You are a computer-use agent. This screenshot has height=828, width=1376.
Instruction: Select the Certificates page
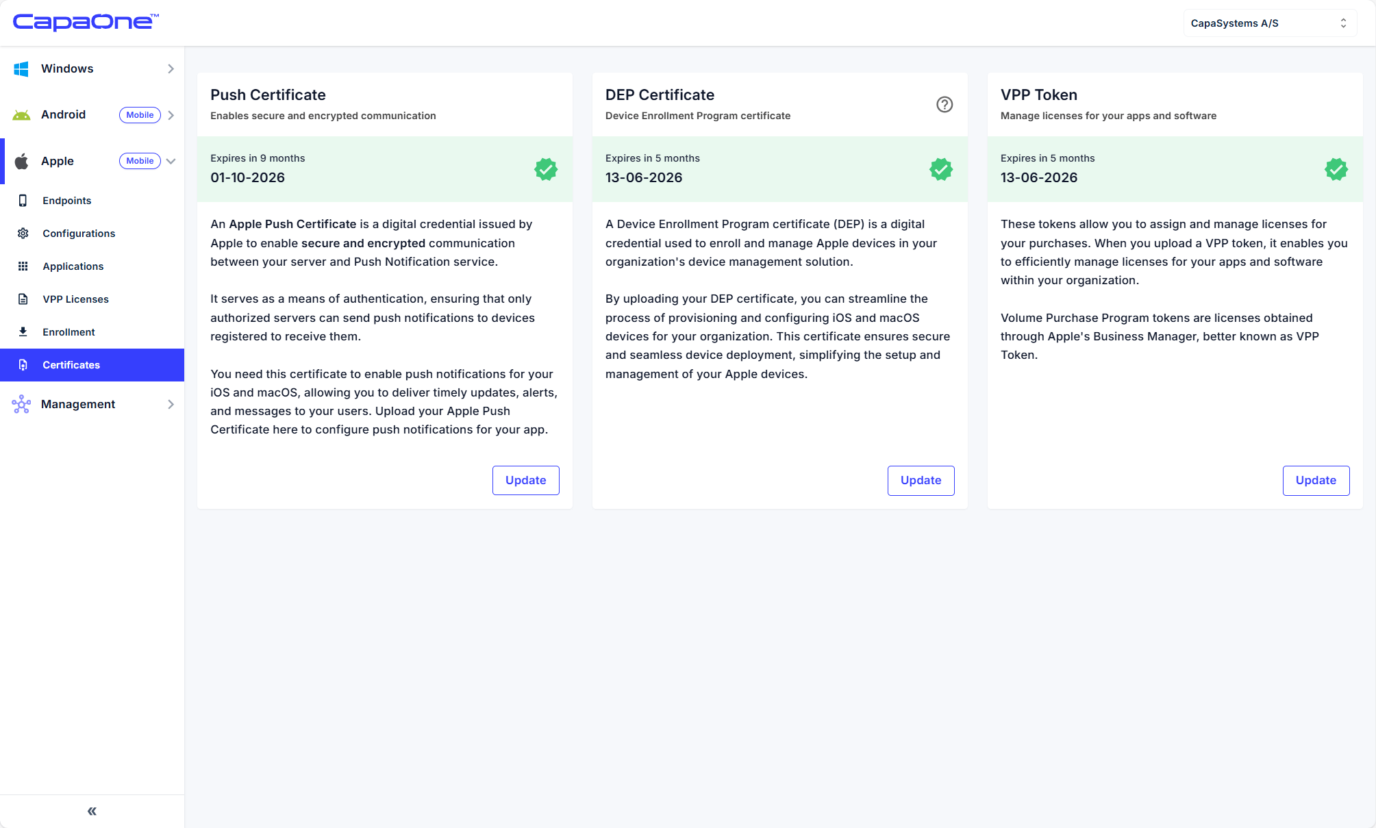coord(92,365)
